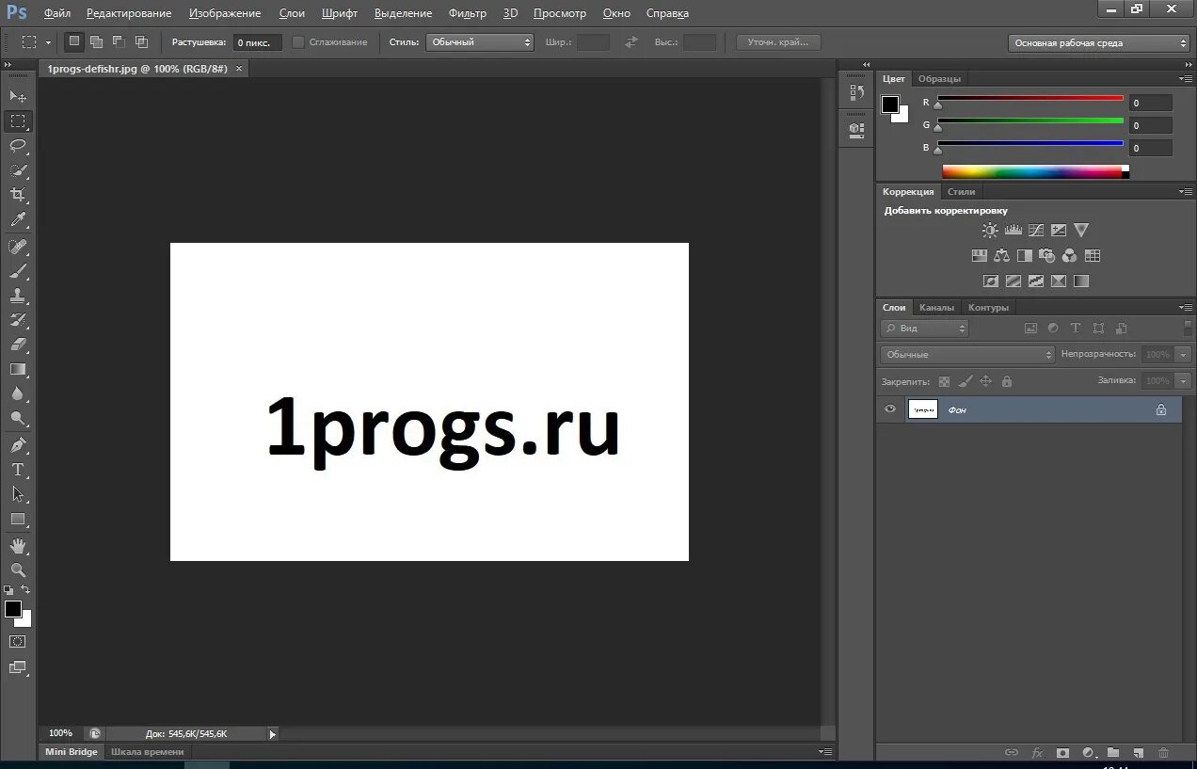Open the Mini Bridge tab
Image resolution: width=1197 pixels, height=769 pixels.
pyautogui.click(x=72, y=752)
